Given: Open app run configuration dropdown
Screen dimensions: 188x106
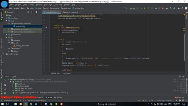Looking at the screenshot, I should 134,8.
